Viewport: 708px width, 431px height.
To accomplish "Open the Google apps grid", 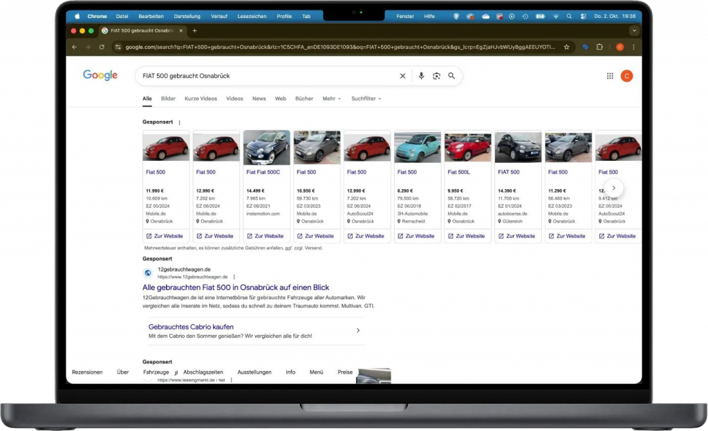I will (x=610, y=76).
